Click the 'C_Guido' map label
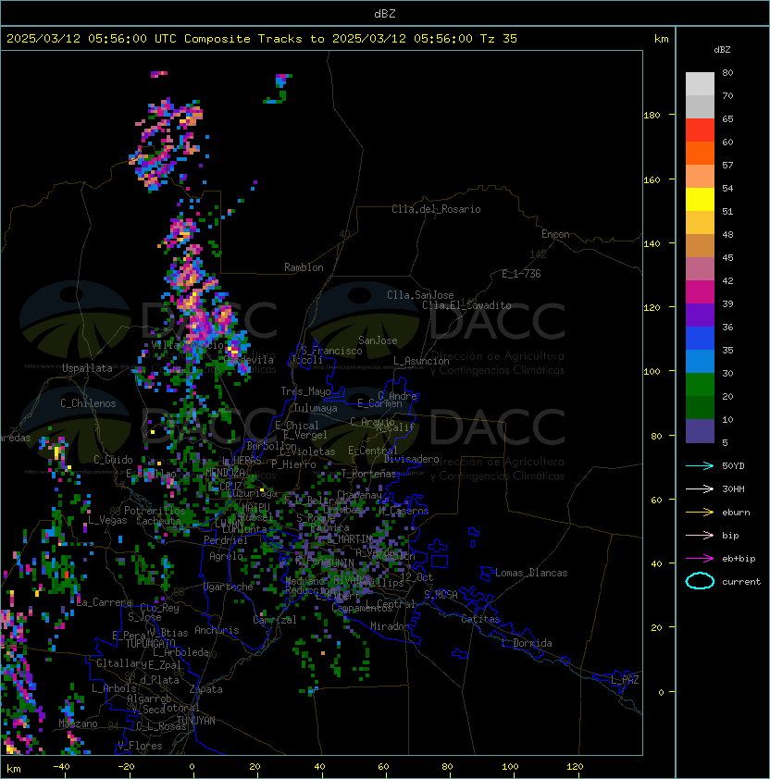Screen dimensions: 770x779 point(113,460)
